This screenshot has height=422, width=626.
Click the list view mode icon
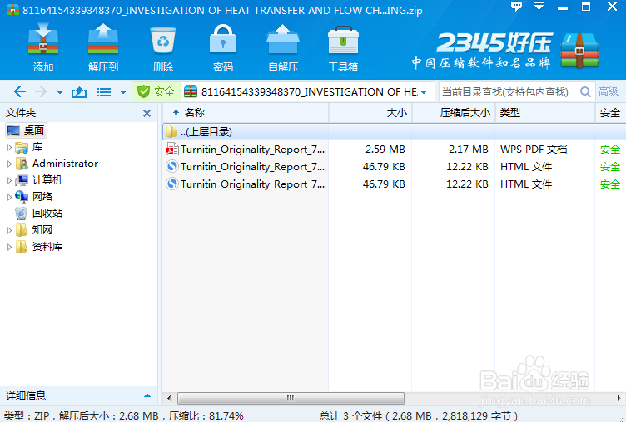(x=104, y=92)
